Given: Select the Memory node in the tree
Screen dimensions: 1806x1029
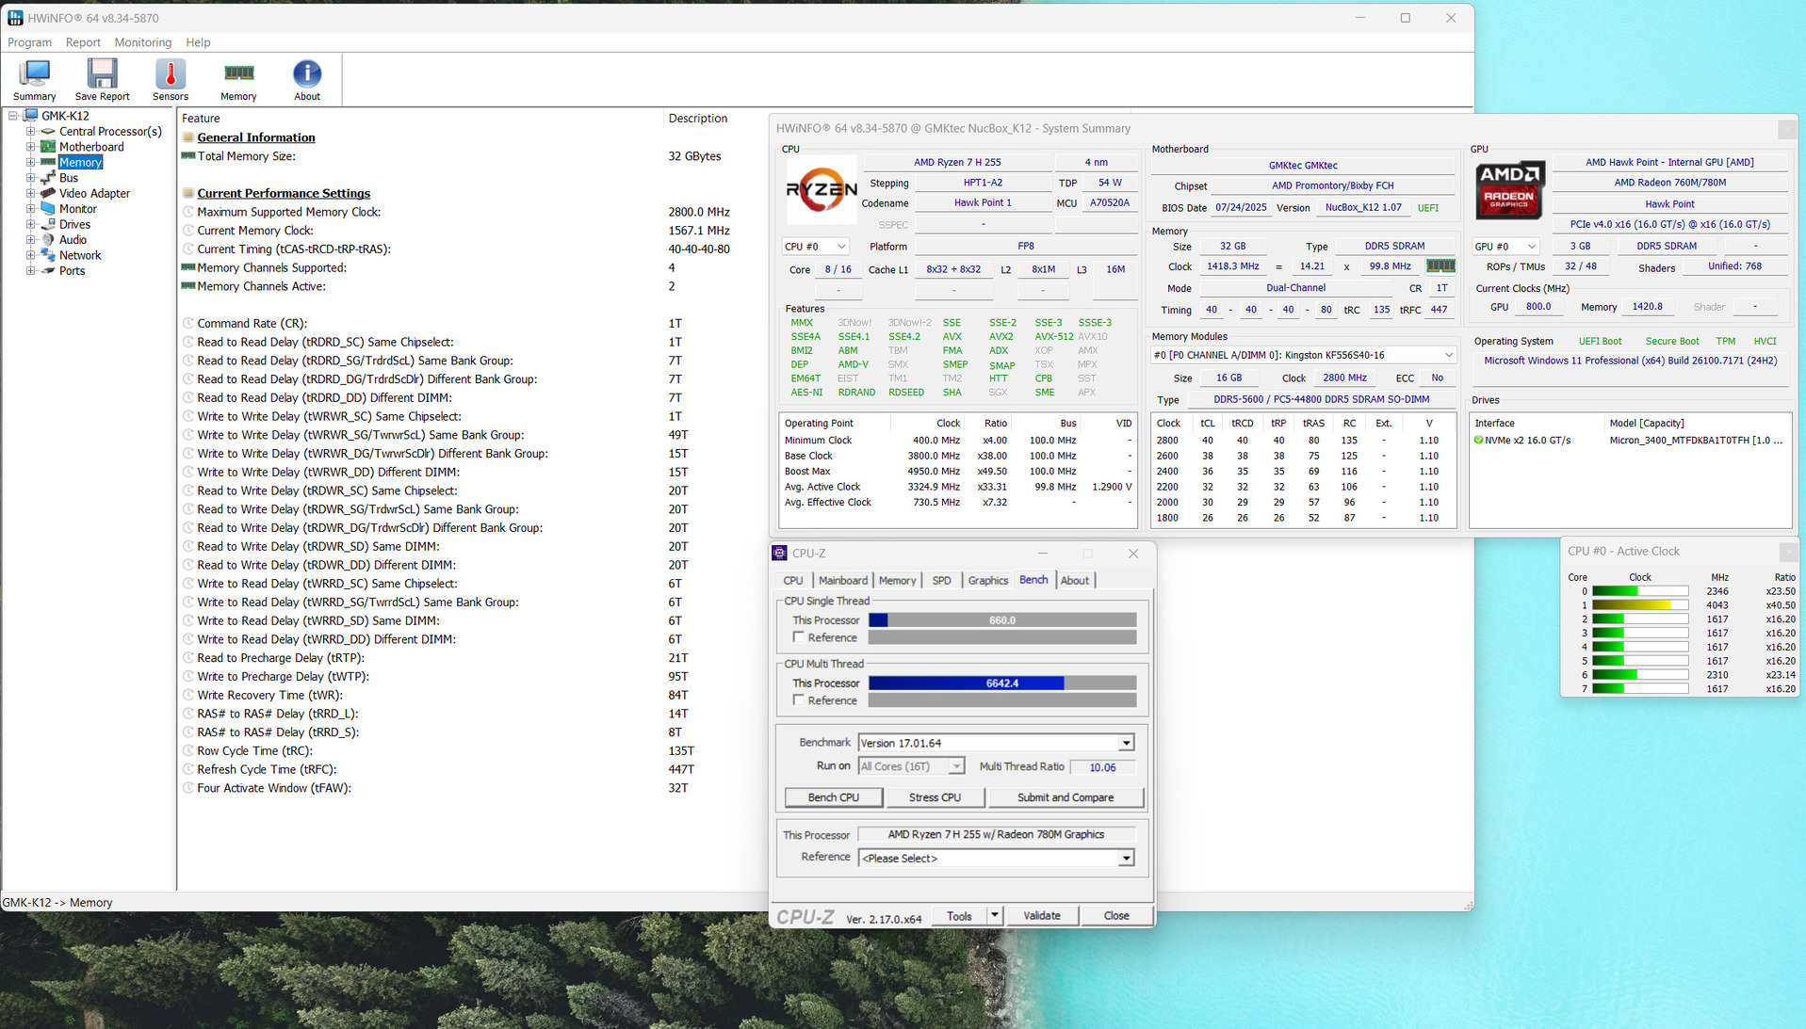Looking at the screenshot, I should [x=81, y=163].
